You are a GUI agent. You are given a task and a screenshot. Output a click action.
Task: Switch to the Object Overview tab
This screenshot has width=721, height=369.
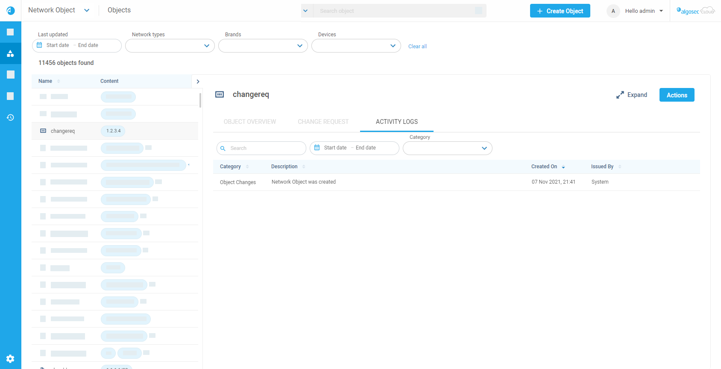click(x=250, y=122)
